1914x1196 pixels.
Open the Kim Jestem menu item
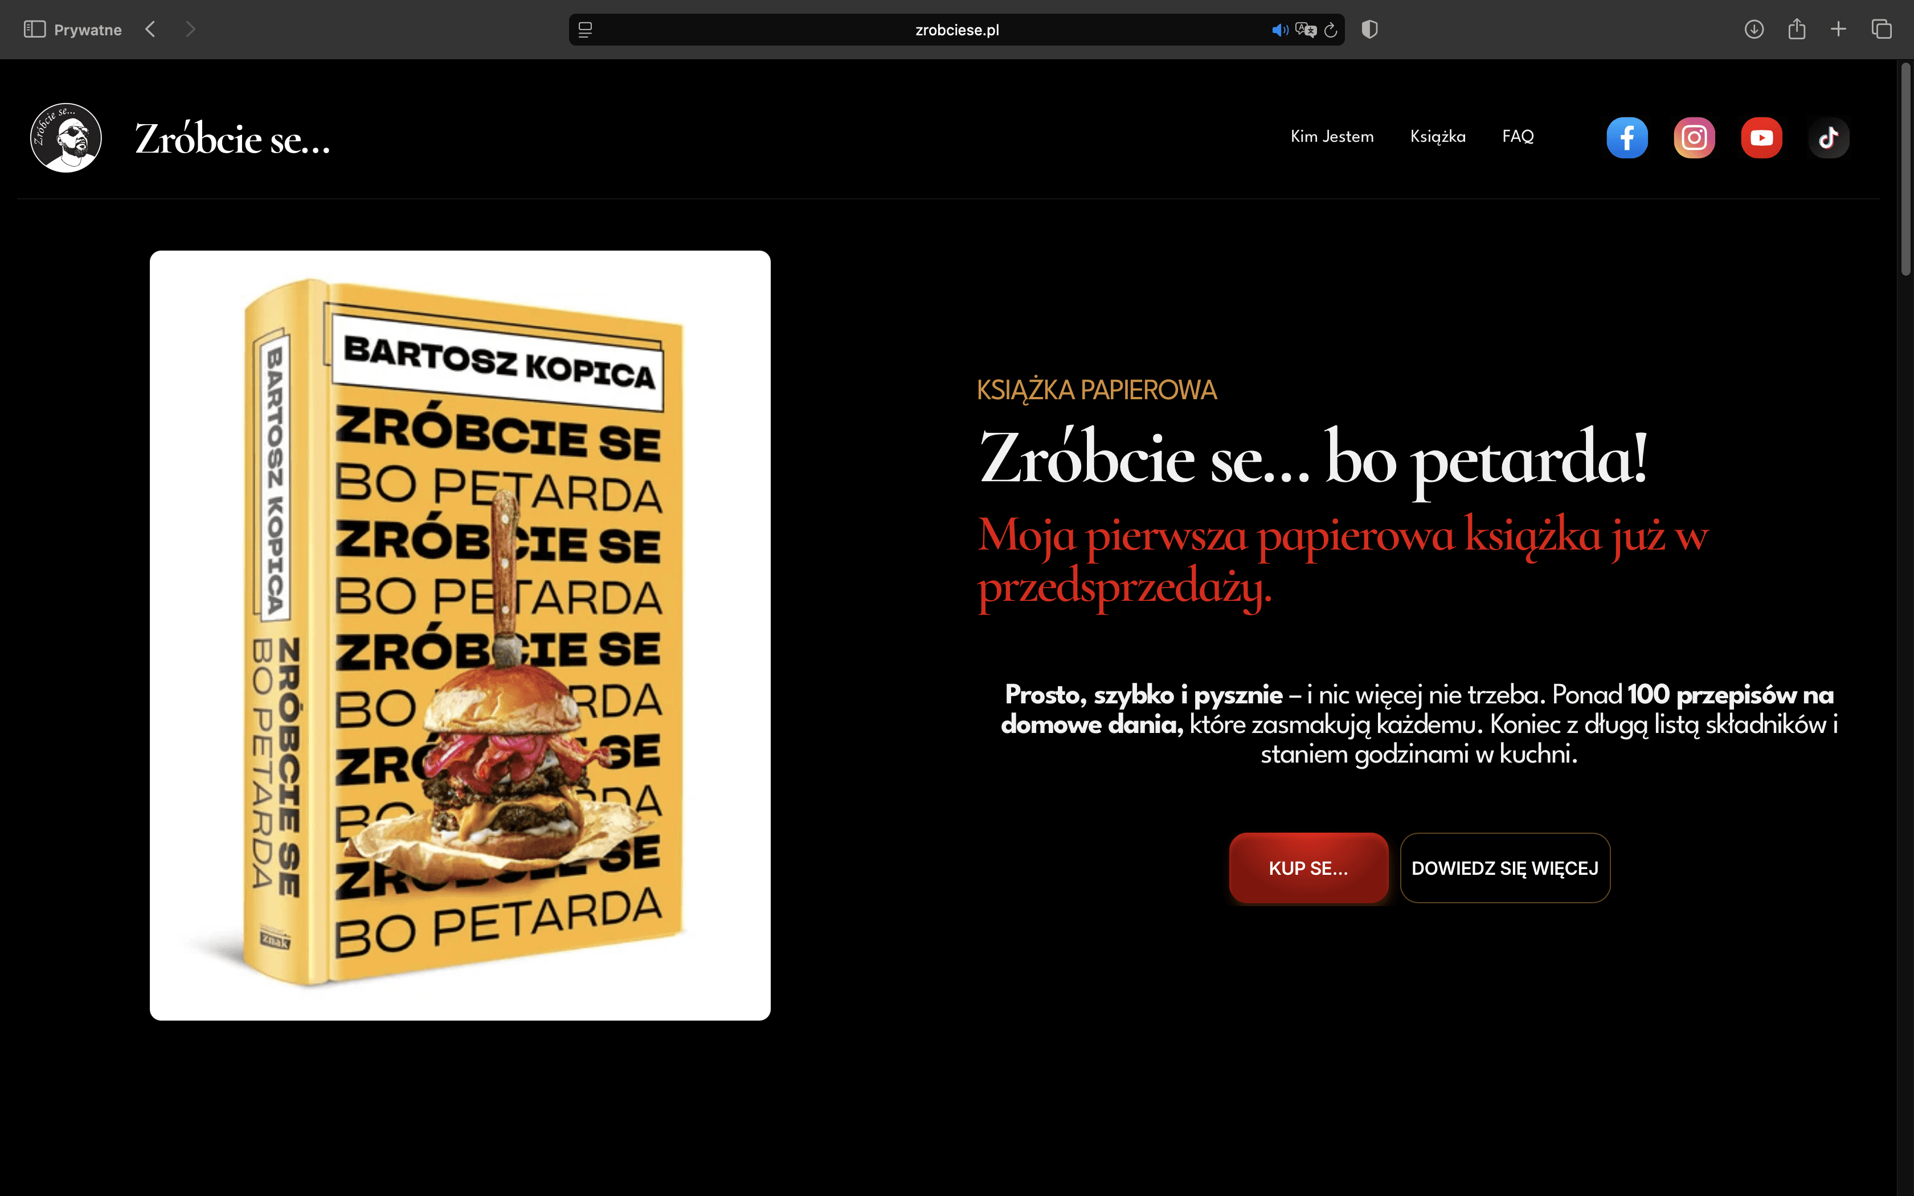1332,136
